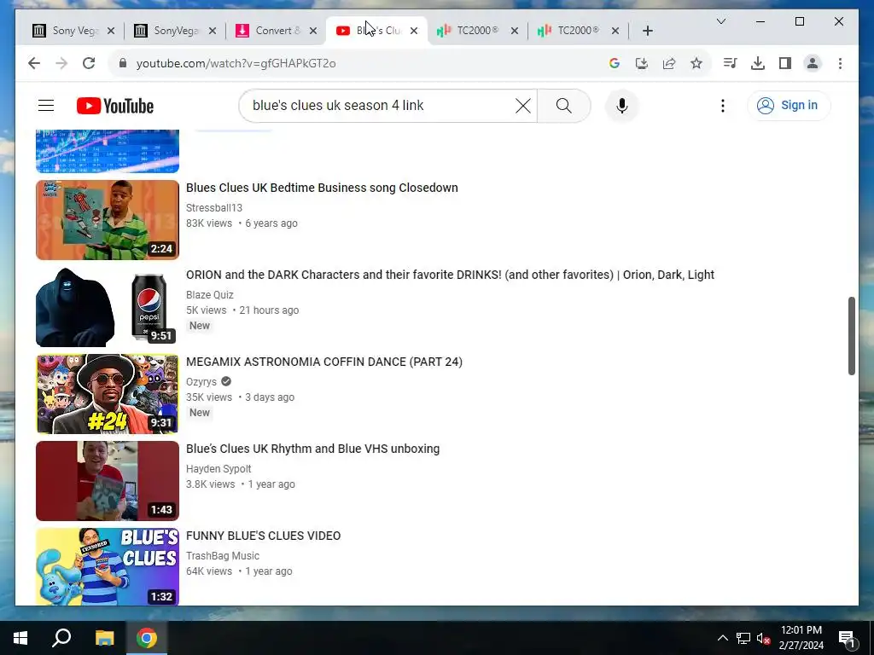Screen dimensions: 874x655
Task: View site information lock icon
Action: tap(123, 63)
